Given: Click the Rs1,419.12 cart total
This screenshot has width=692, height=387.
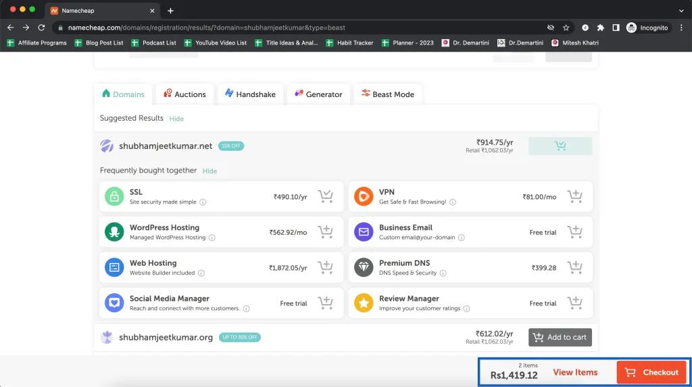Looking at the screenshot, I should (x=514, y=376).
